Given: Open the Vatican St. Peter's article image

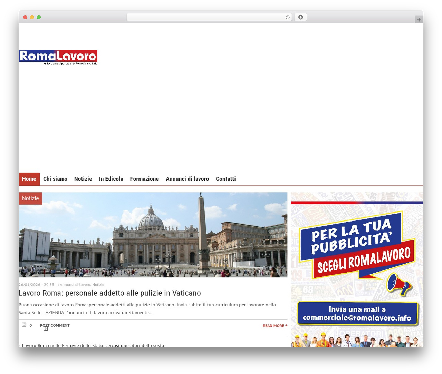Looking at the screenshot, I should (x=153, y=235).
